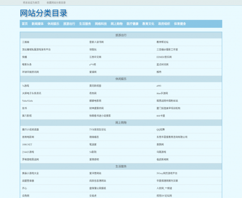Open the 医疗健康 nav item
The width and height of the screenshot is (242, 198).
(132, 24)
